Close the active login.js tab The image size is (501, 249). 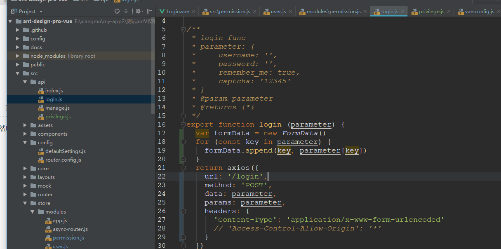402,12
